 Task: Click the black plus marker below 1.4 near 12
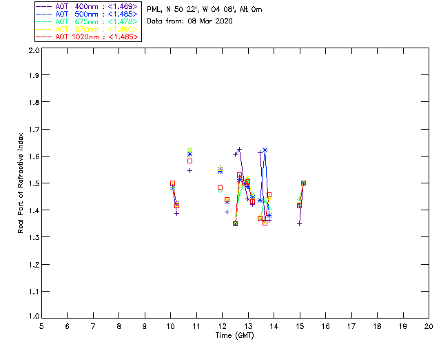[x=227, y=212]
